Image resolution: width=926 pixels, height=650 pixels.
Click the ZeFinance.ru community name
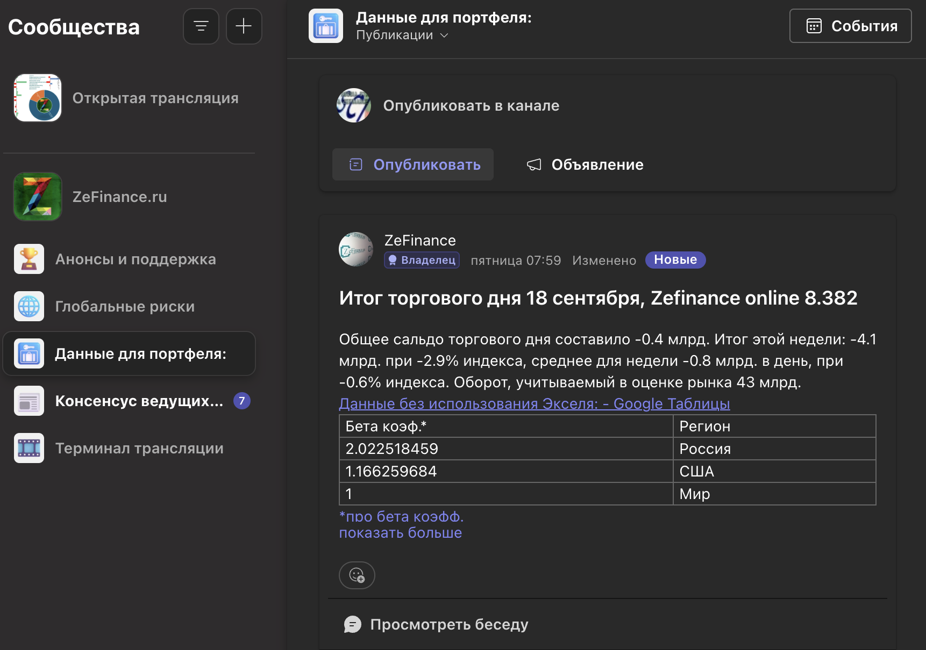point(119,197)
